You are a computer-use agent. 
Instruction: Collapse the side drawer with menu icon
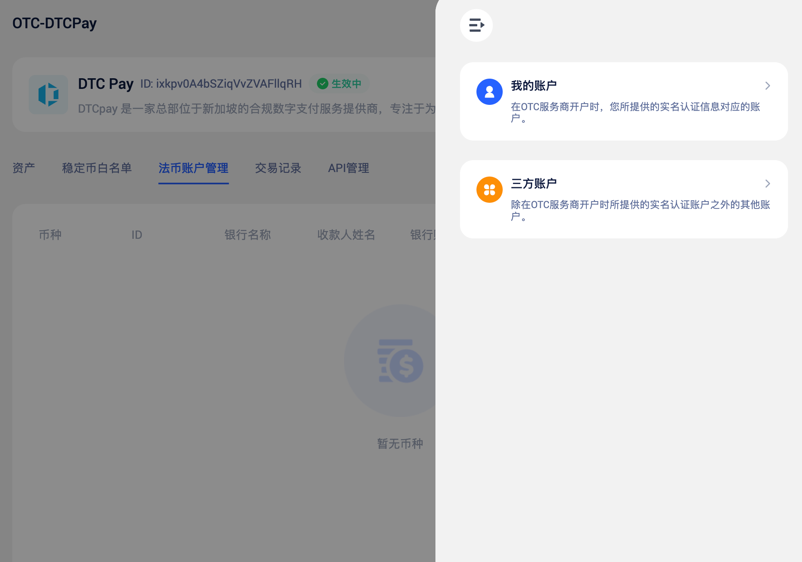(476, 25)
